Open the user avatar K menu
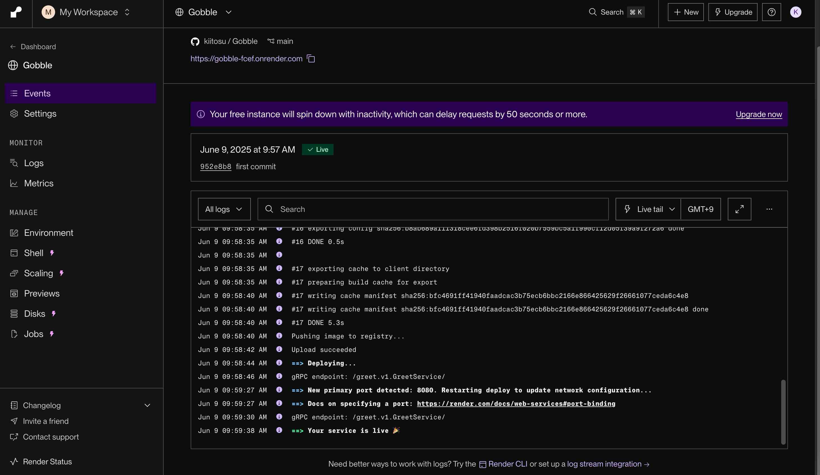820x475 pixels. click(795, 12)
